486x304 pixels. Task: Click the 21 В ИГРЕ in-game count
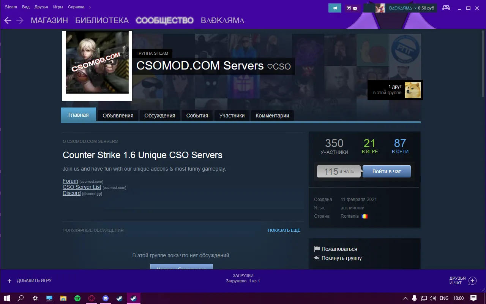pyautogui.click(x=369, y=146)
